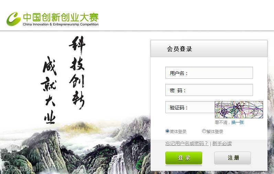Image resolution: width=274 pixels, height=174 pixels.
Task: Click the 中国创新创业大赛 title text
Action: 61,17
